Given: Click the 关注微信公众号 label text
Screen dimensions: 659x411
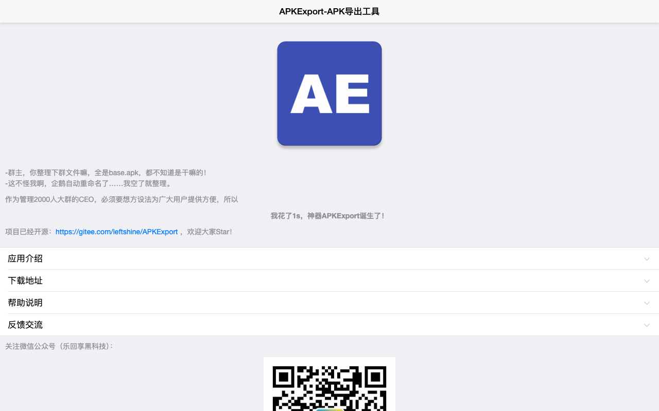Looking at the screenshot, I should coord(59,346).
